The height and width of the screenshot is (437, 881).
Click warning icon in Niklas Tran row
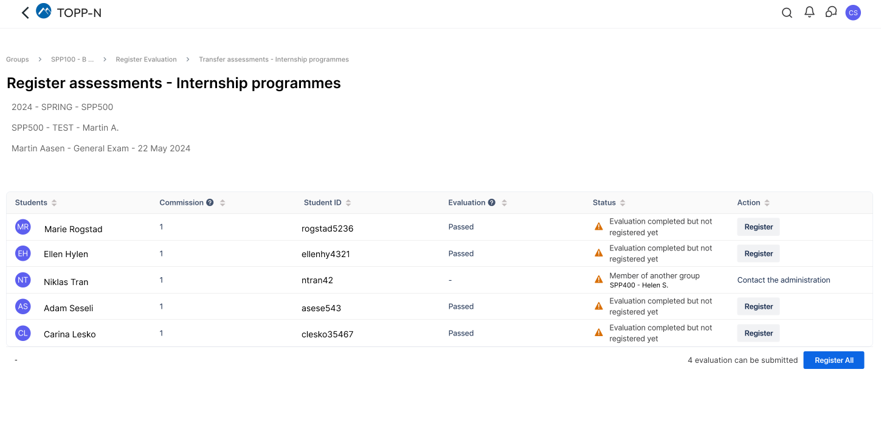tap(599, 280)
